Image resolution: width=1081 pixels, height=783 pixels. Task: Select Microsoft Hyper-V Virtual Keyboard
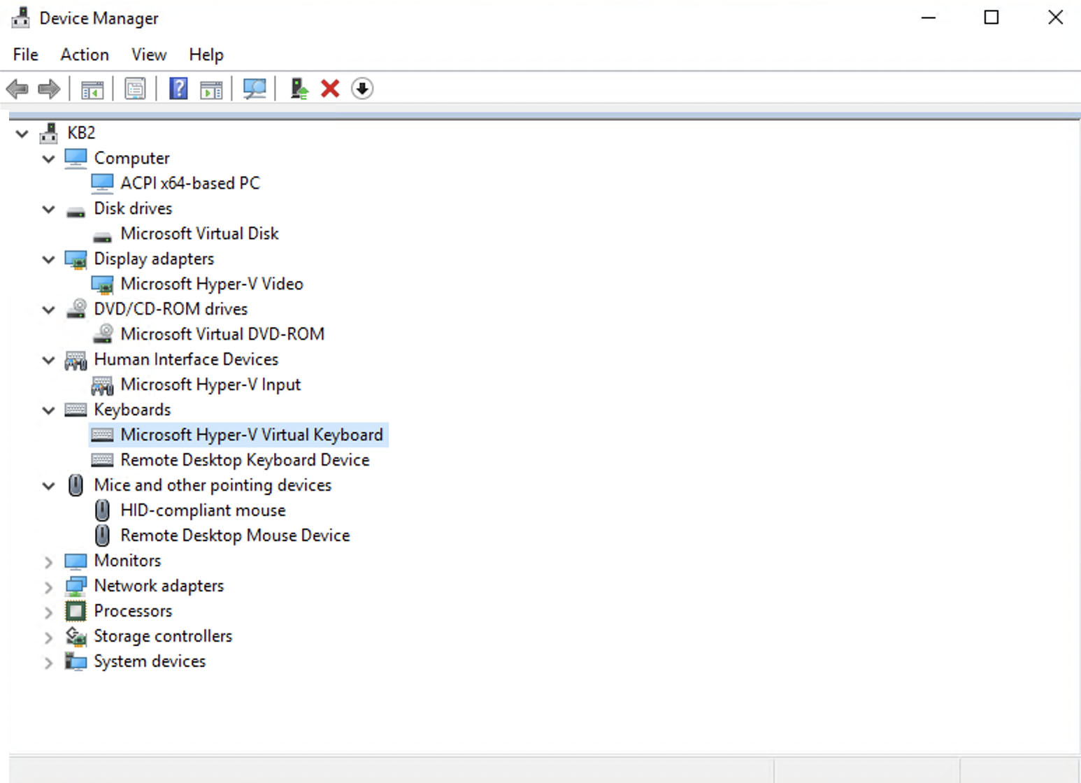252,434
